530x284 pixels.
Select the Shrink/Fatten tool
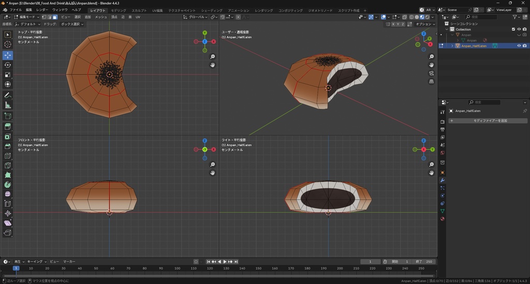pyautogui.click(x=7, y=213)
